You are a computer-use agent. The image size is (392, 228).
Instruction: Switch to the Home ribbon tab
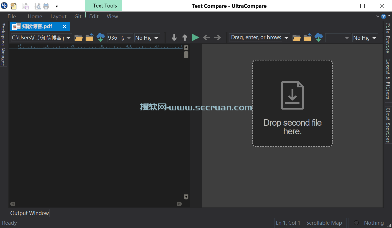(x=35, y=16)
